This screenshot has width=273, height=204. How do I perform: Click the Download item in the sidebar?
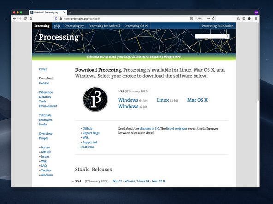pyautogui.click(x=46, y=79)
